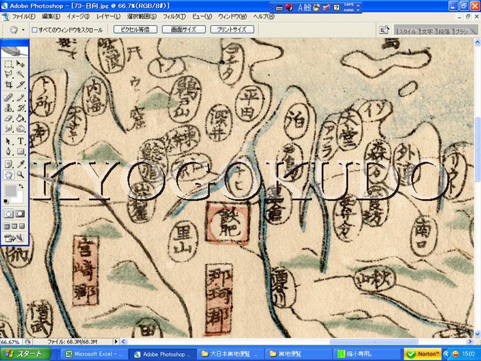The height and width of the screenshot is (361, 481).
Task: Open the ビュー menu
Action: tap(202, 16)
